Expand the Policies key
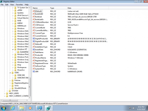Viewport: 148px width, 111px height. pyautogui.click(x=10, y=80)
